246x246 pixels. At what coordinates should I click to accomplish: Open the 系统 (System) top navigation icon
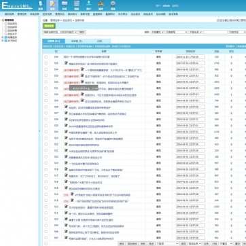[x=40, y=5]
